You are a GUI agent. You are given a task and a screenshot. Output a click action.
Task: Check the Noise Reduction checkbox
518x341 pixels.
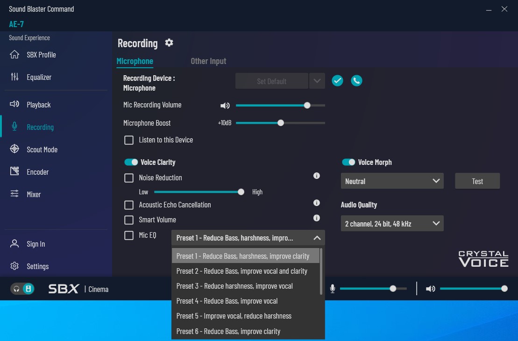pos(129,178)
